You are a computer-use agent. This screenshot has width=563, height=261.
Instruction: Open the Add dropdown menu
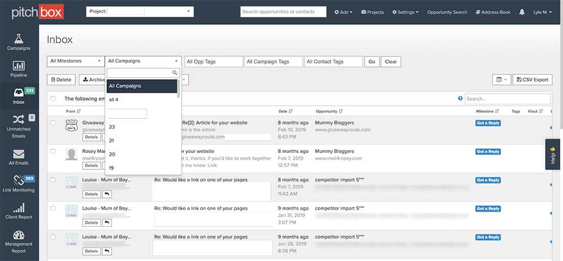343,12
